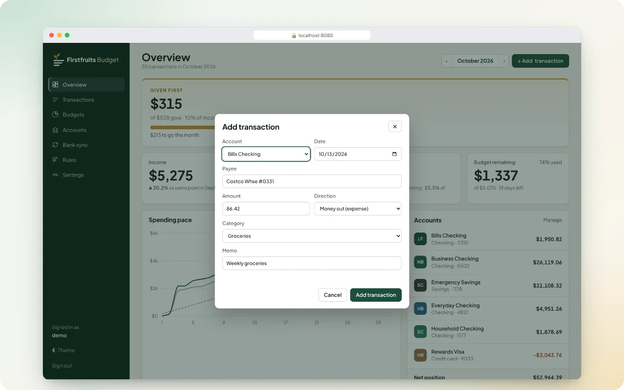
Task: Open the date picker calendar icon
Action: (394, 154)
